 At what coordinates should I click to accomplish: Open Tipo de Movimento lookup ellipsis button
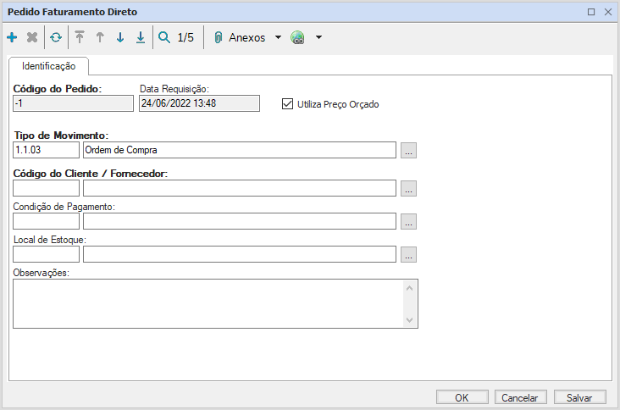click(x=408, y=150)
